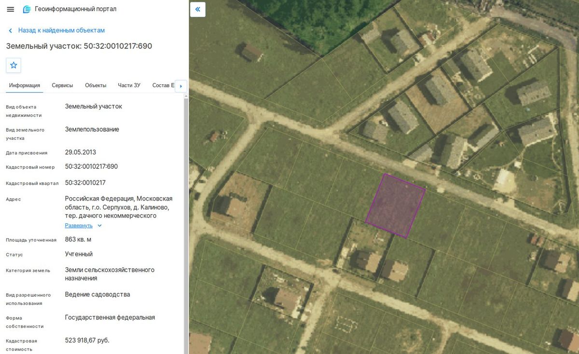Open the partially hidden Состав tab
Viewport: 579px width, 354px height.
point(163,85)
